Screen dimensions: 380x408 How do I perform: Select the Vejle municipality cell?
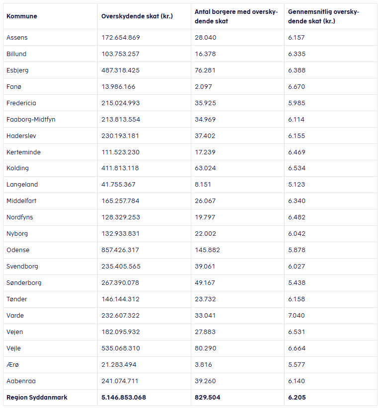(13, 348)
